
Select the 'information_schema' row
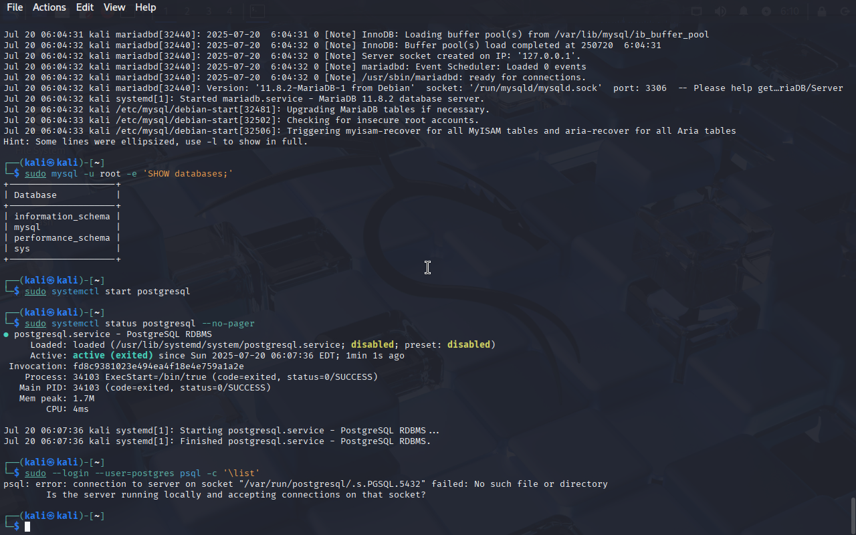coord(62,217)
